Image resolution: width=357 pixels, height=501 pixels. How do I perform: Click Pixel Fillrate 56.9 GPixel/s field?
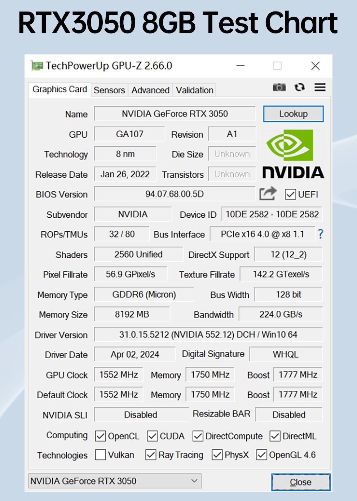point(131,274)
